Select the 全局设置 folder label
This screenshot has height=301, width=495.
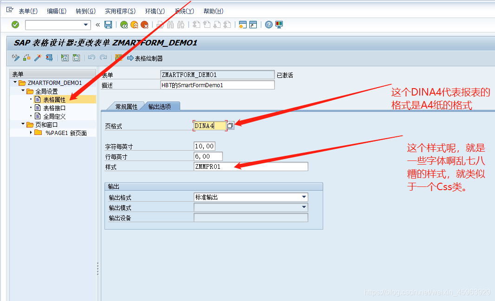click(46, 91)
